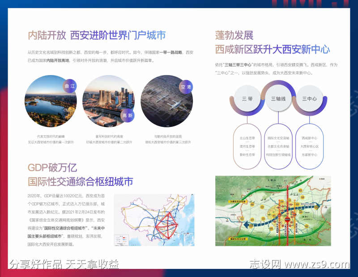The width and height of the screenshot is (358, 277).
Task: Click the 国际文化交流轴 entry
Action: [x=278, y=138]
